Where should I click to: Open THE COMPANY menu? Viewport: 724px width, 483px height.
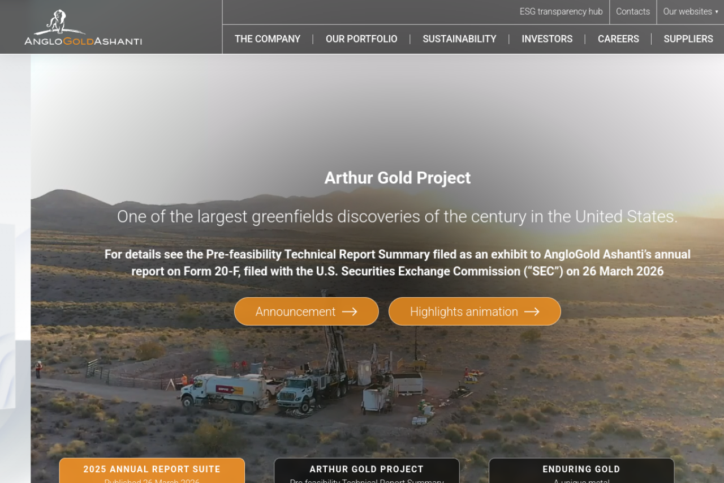tap(268, 39)
